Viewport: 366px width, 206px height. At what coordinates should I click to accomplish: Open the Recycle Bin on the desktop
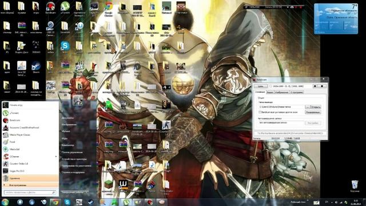pyautogui.click(x=355, y=186)
